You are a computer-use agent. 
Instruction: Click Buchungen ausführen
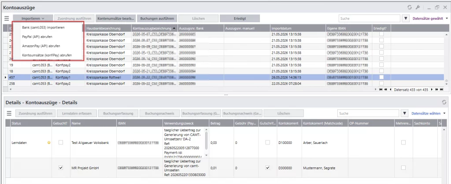coord(157,18)
